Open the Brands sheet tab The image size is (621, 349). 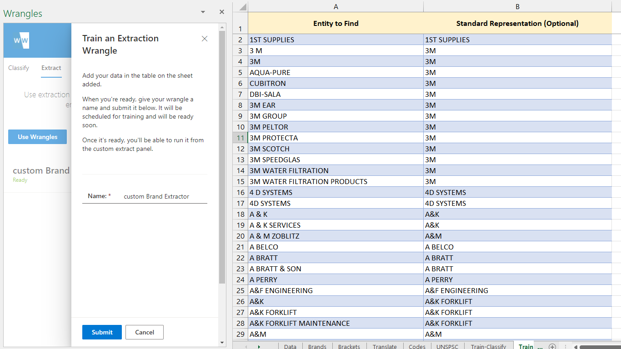317,346
